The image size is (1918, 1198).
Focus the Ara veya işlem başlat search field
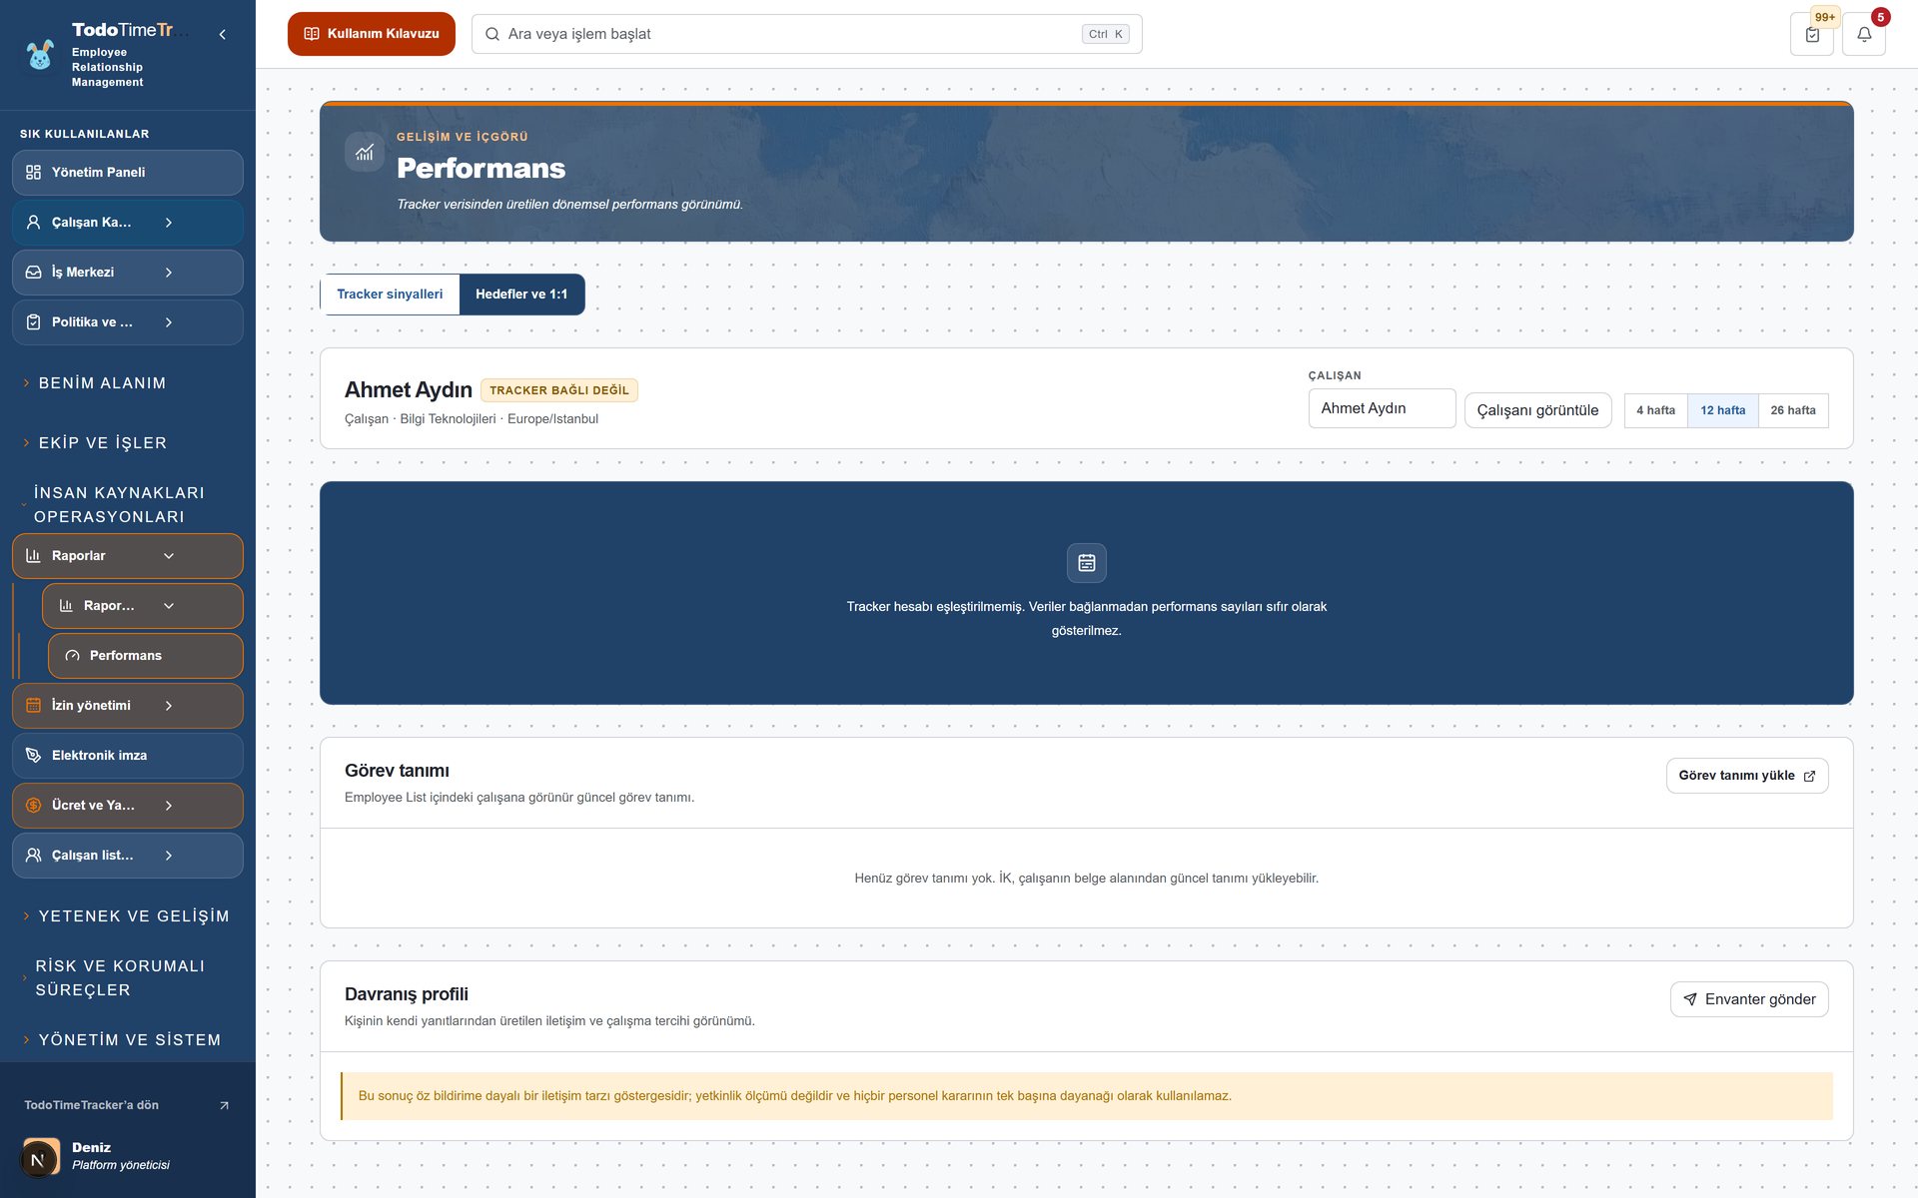(x=807, y=34)
